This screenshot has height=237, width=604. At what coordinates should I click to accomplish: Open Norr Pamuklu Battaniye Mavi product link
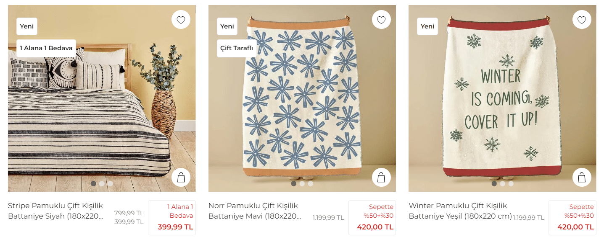point(255,211)
